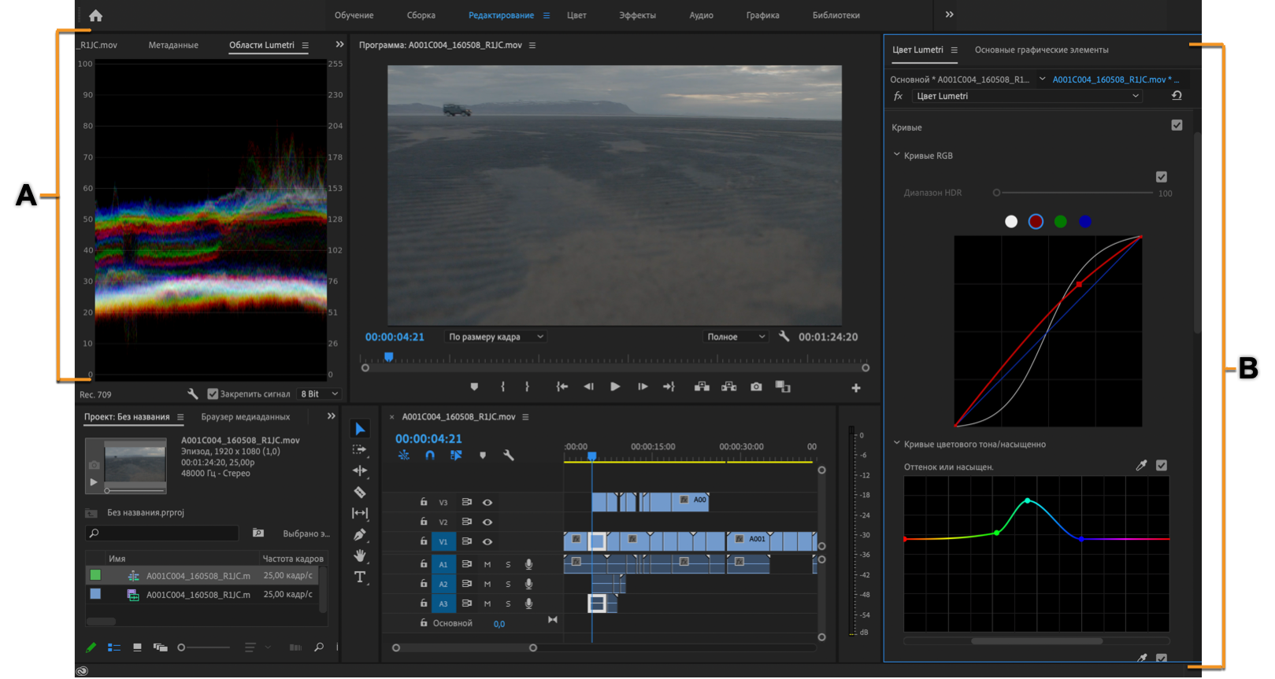Reset the Lumetri Color effect
The image size is (1275, 679).
(x=1177, y=95)
